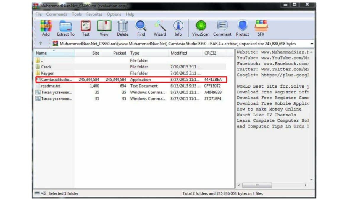The width and height of the screenshot is (355, 199).
Task: Sort by the Packed column header
Action: point(115,53)
